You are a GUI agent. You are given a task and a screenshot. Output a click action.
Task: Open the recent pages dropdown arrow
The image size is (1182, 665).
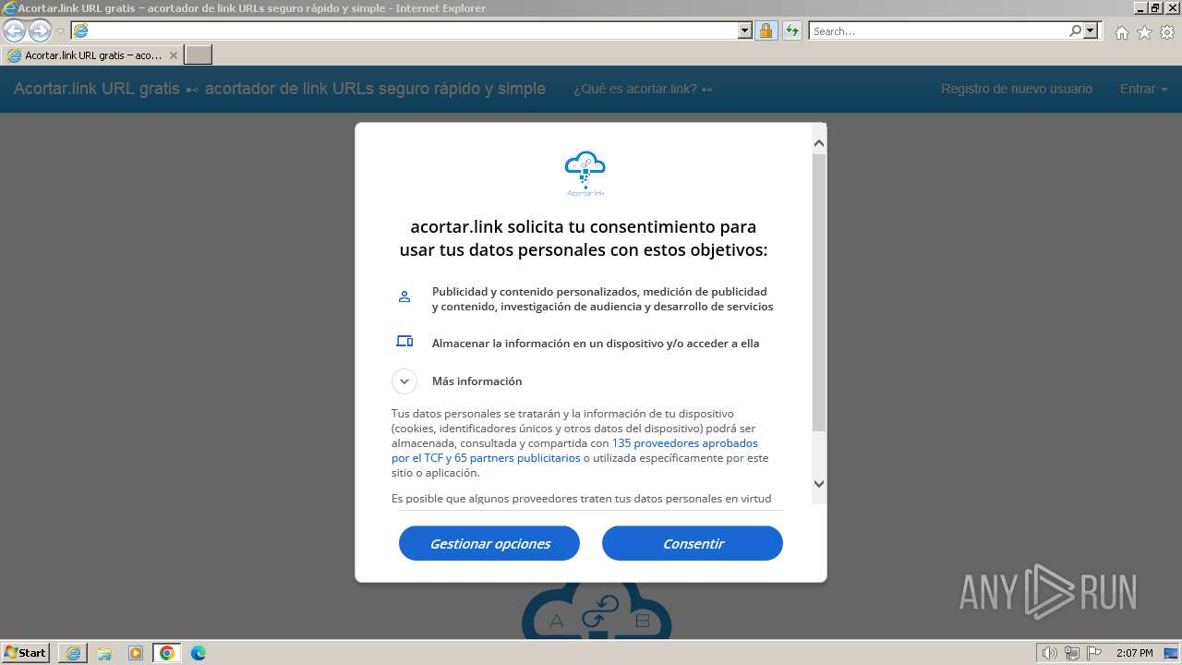[x=61, y=31]
